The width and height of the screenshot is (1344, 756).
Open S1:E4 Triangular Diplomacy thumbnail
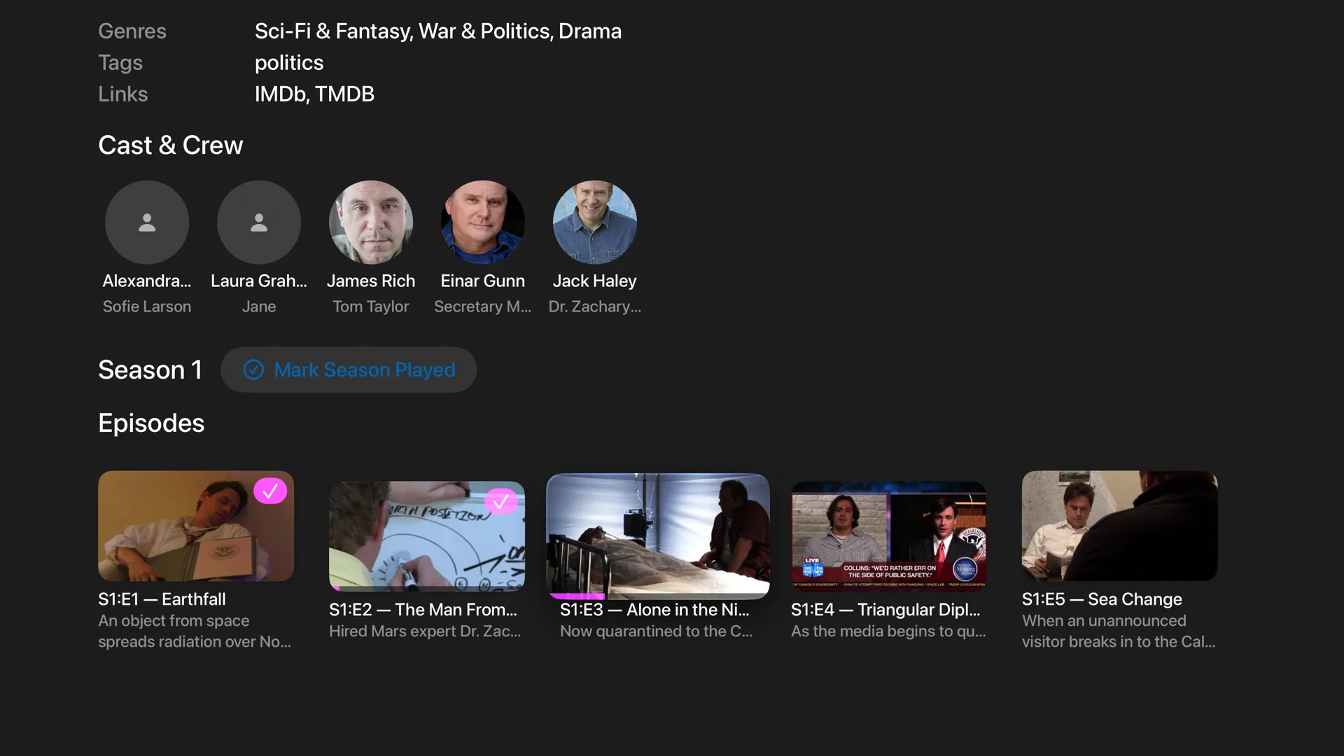[889, 536]
